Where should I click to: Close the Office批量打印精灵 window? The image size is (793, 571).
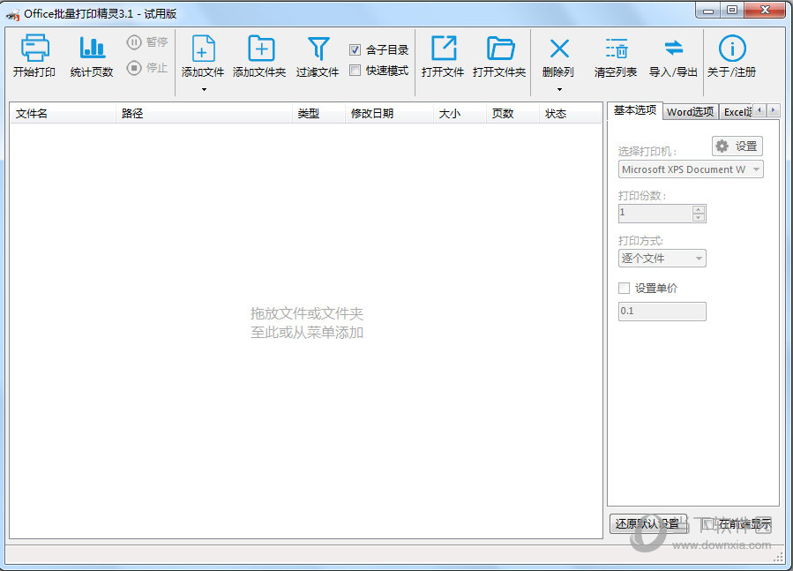(x=765, y=10)
